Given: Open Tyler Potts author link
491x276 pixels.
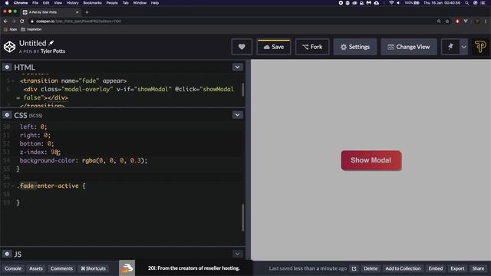Looking at the screenshot, I should [53, 51].
